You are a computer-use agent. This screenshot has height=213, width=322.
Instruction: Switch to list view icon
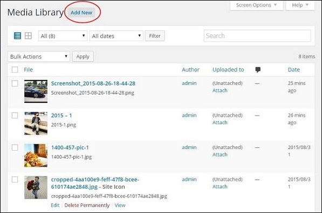tap(17, 36)
